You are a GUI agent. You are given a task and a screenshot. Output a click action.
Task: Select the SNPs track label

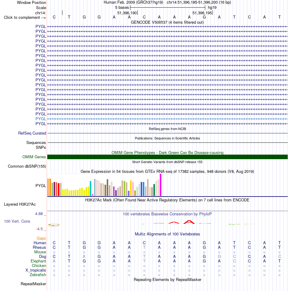[x=41, y=147]
